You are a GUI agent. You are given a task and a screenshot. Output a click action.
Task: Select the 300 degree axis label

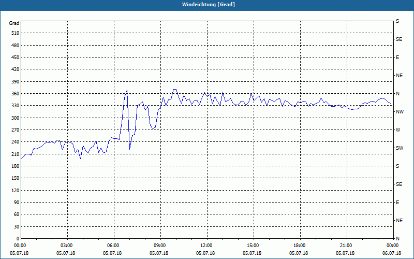[16, 118]
